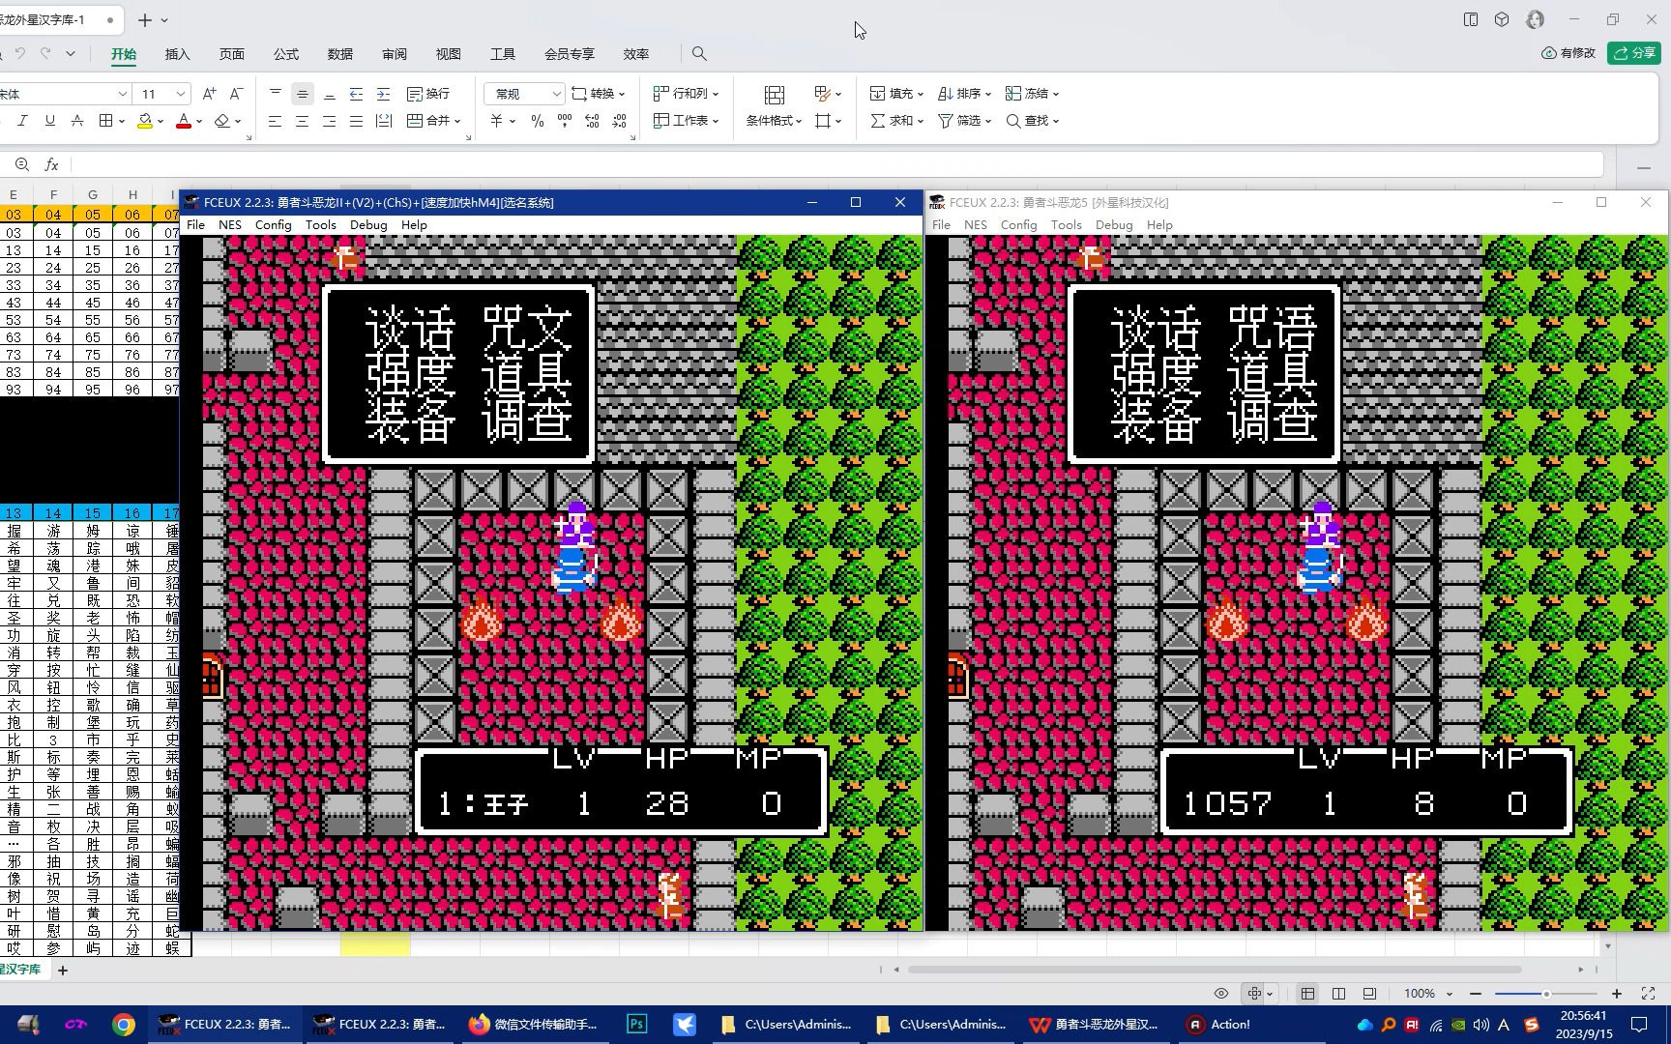Open 工作表 worksheet menu

(686, 121)
